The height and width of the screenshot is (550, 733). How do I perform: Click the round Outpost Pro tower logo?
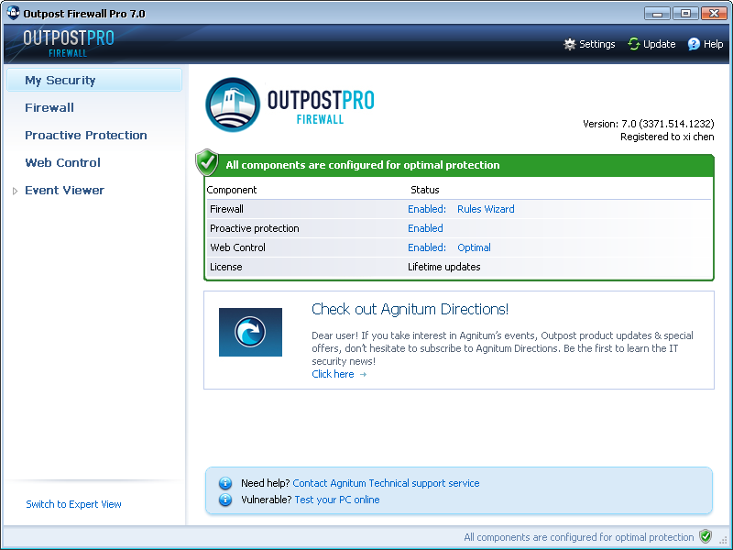233,104
